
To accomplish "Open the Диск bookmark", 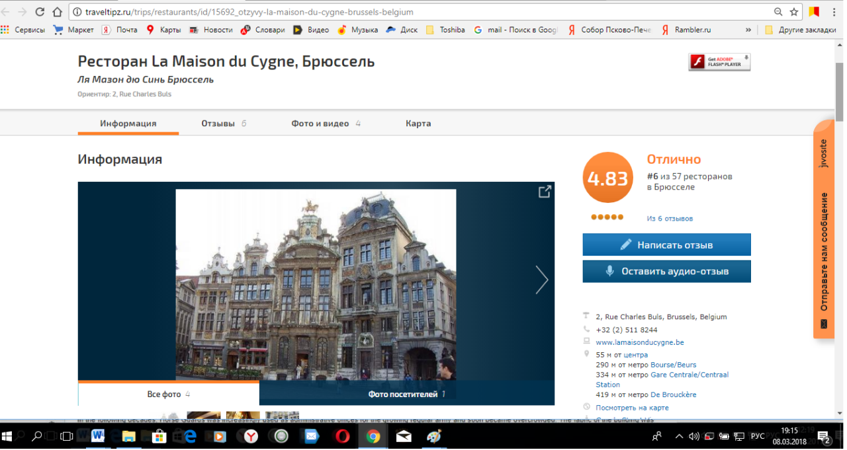I will point(402,30).
